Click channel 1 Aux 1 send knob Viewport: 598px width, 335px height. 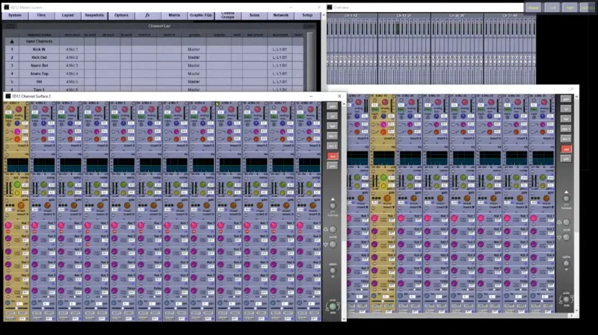coord(8,225)
